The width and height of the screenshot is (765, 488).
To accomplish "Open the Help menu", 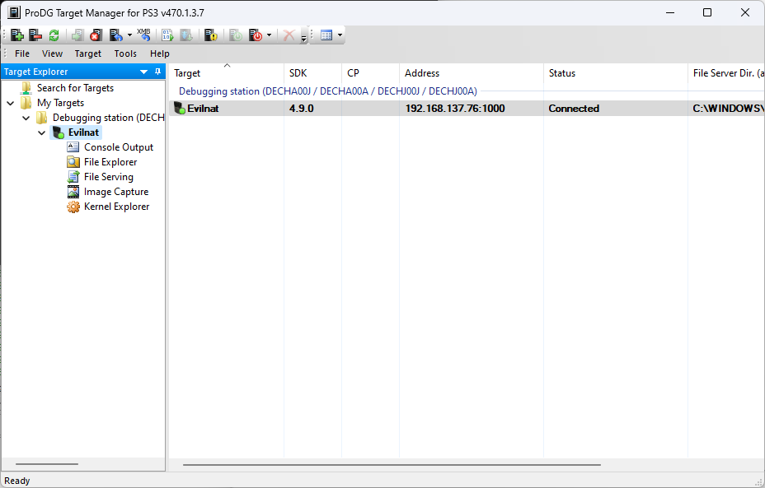I will 160,53.
